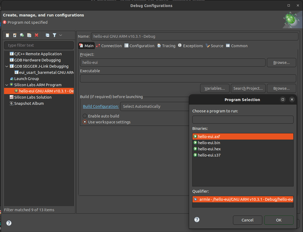303x232 pixels.
Task: Confirm program selection with OK
Action: click(x=279, y=220)
